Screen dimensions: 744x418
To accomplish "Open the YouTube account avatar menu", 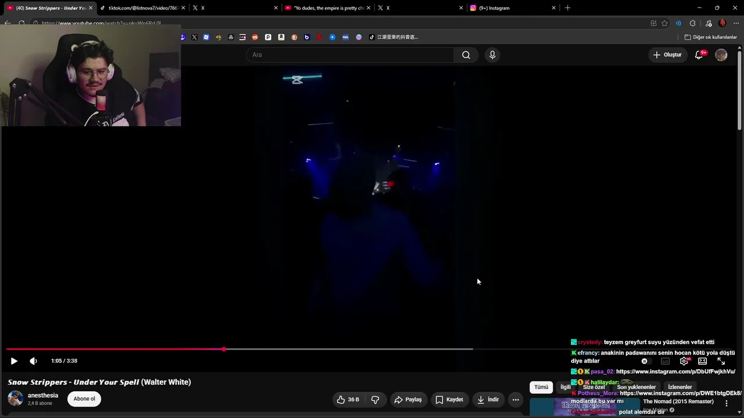I will tap(721, 55).
